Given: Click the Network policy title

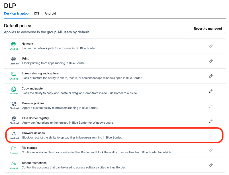Looking at the screenshot, I should click(27, 44).
